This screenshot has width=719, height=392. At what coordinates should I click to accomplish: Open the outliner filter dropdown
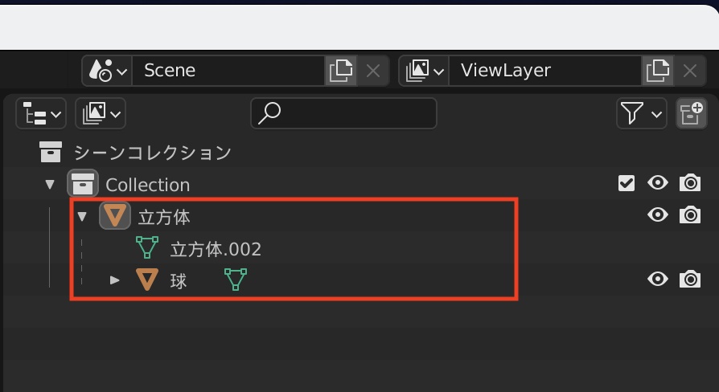point(641,114)
